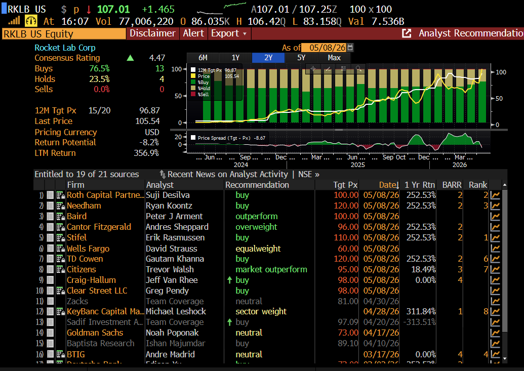Open the history chart icon for Roth Capital row

495,195
